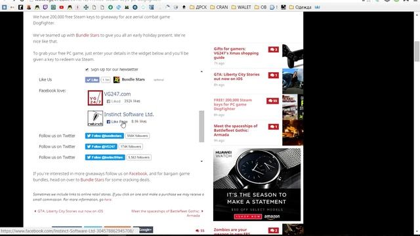The image size is (420, 236).
Task: Click comment badge for Battlefleet Gothic article
Action: tap(274, 127)
